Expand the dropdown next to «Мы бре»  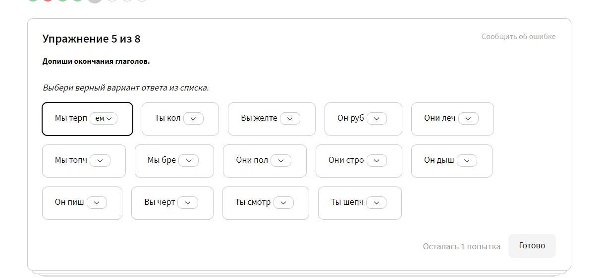point(188,161)
